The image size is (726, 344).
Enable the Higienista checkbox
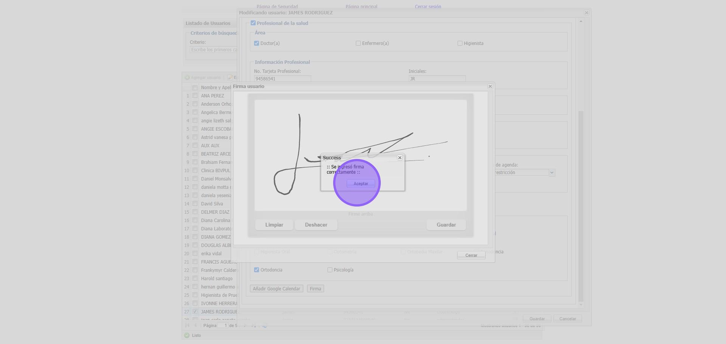[460, 43]
